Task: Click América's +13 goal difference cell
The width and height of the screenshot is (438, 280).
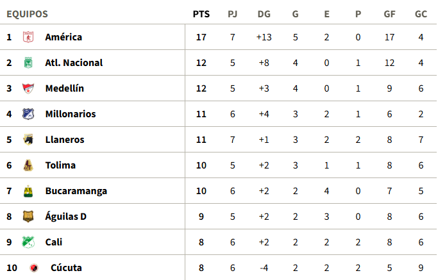Action: pos(264,37)
